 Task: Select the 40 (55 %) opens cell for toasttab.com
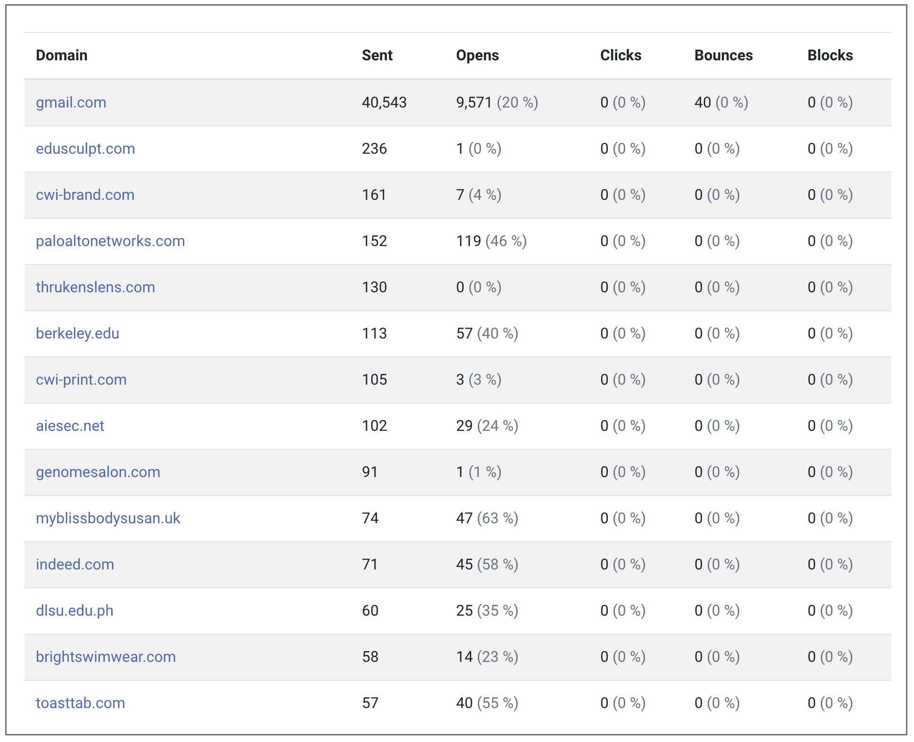click(487, 703)
